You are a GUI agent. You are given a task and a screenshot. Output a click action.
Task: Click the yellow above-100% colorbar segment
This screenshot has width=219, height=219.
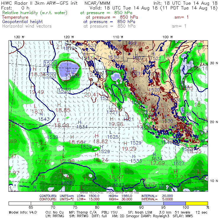pos(197,203)
